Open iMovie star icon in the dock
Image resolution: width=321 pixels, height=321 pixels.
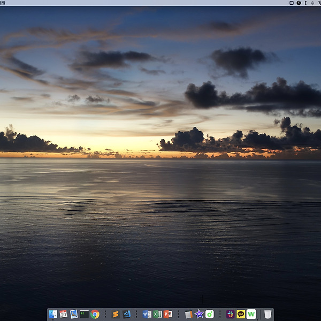tap(199, 314)
